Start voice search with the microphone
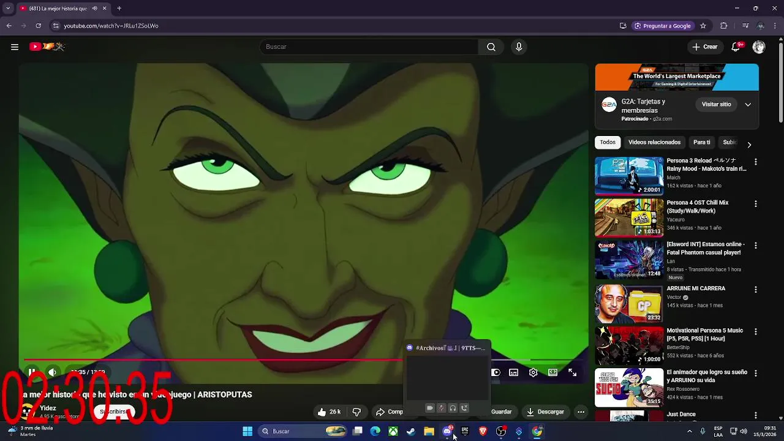The image size is (784, 441). pyautogui.click(x=519, y=47)
